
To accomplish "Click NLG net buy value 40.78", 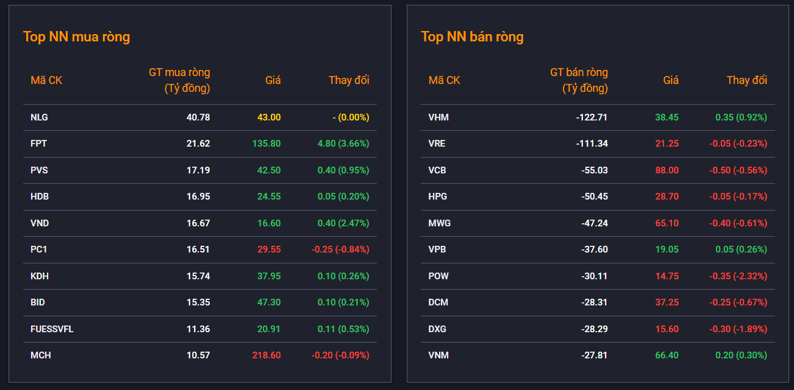I will click(x=198, y=117).
